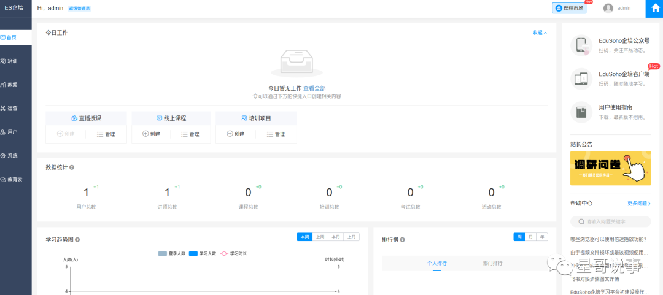Viewport: 663px width, 295px height.
Task: Toggle the 学习人数 legend series
Action: pyautogui.click(x=203, y=253)
